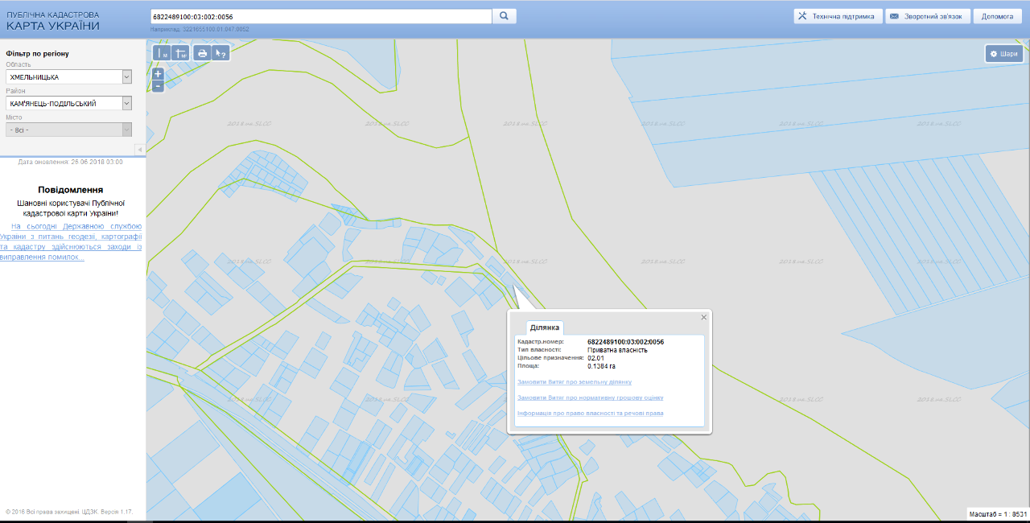Collapse the left sidebar panel arrow

138,150
